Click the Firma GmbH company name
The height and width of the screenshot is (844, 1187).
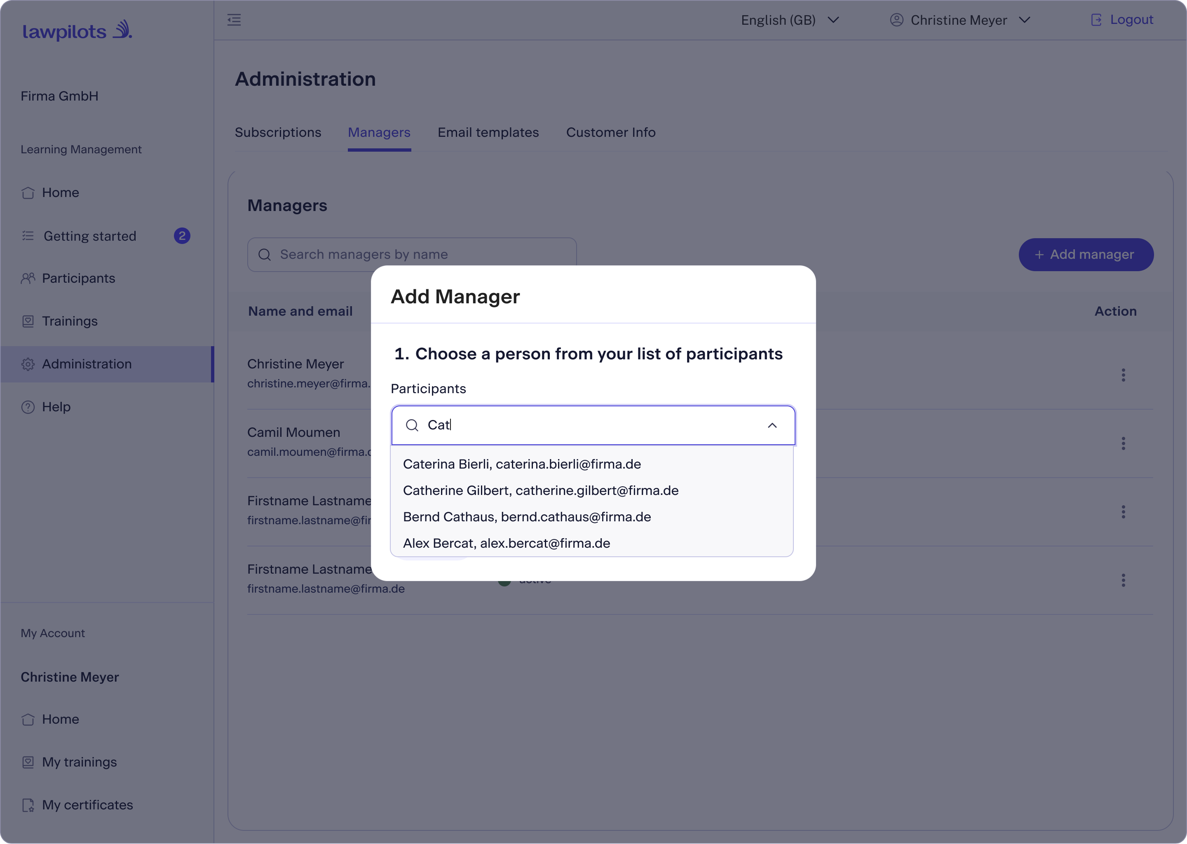(x=60, y=96)
